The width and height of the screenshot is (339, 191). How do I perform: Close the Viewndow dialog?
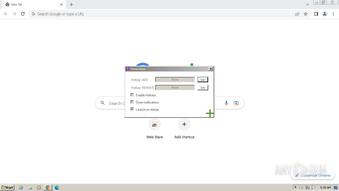coord(211,69)
